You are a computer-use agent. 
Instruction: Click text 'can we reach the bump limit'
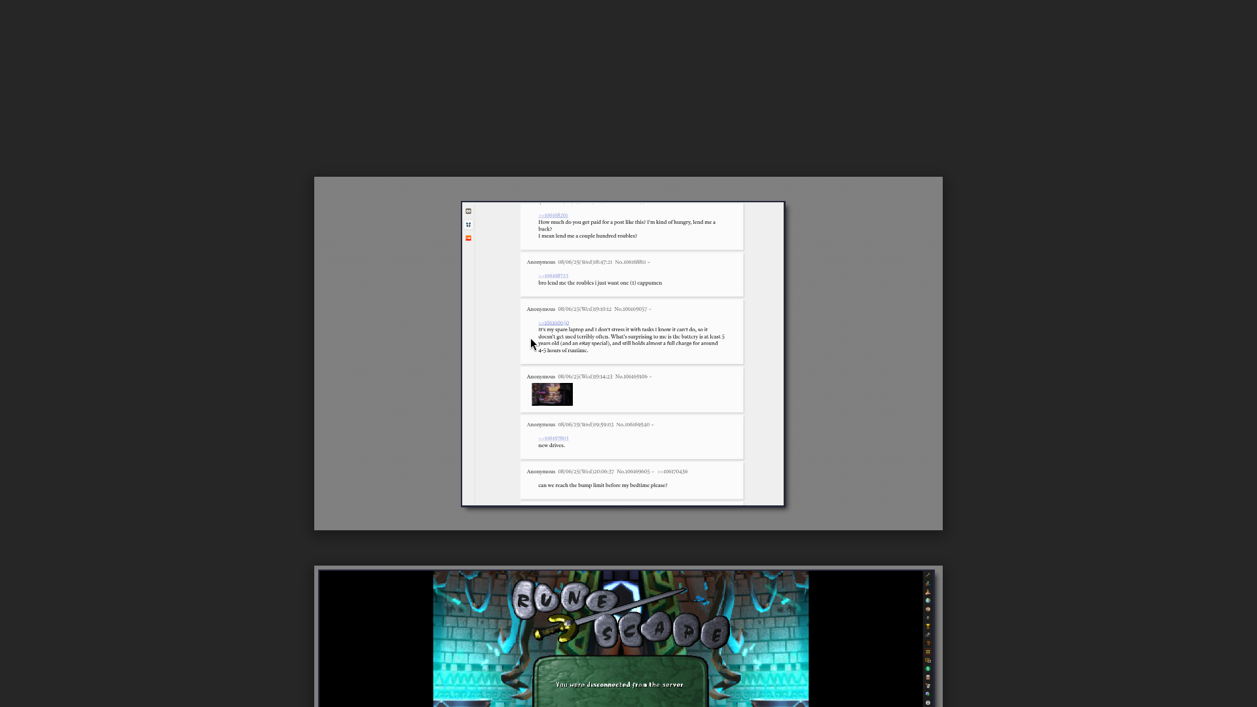click(x=572, y=485)
